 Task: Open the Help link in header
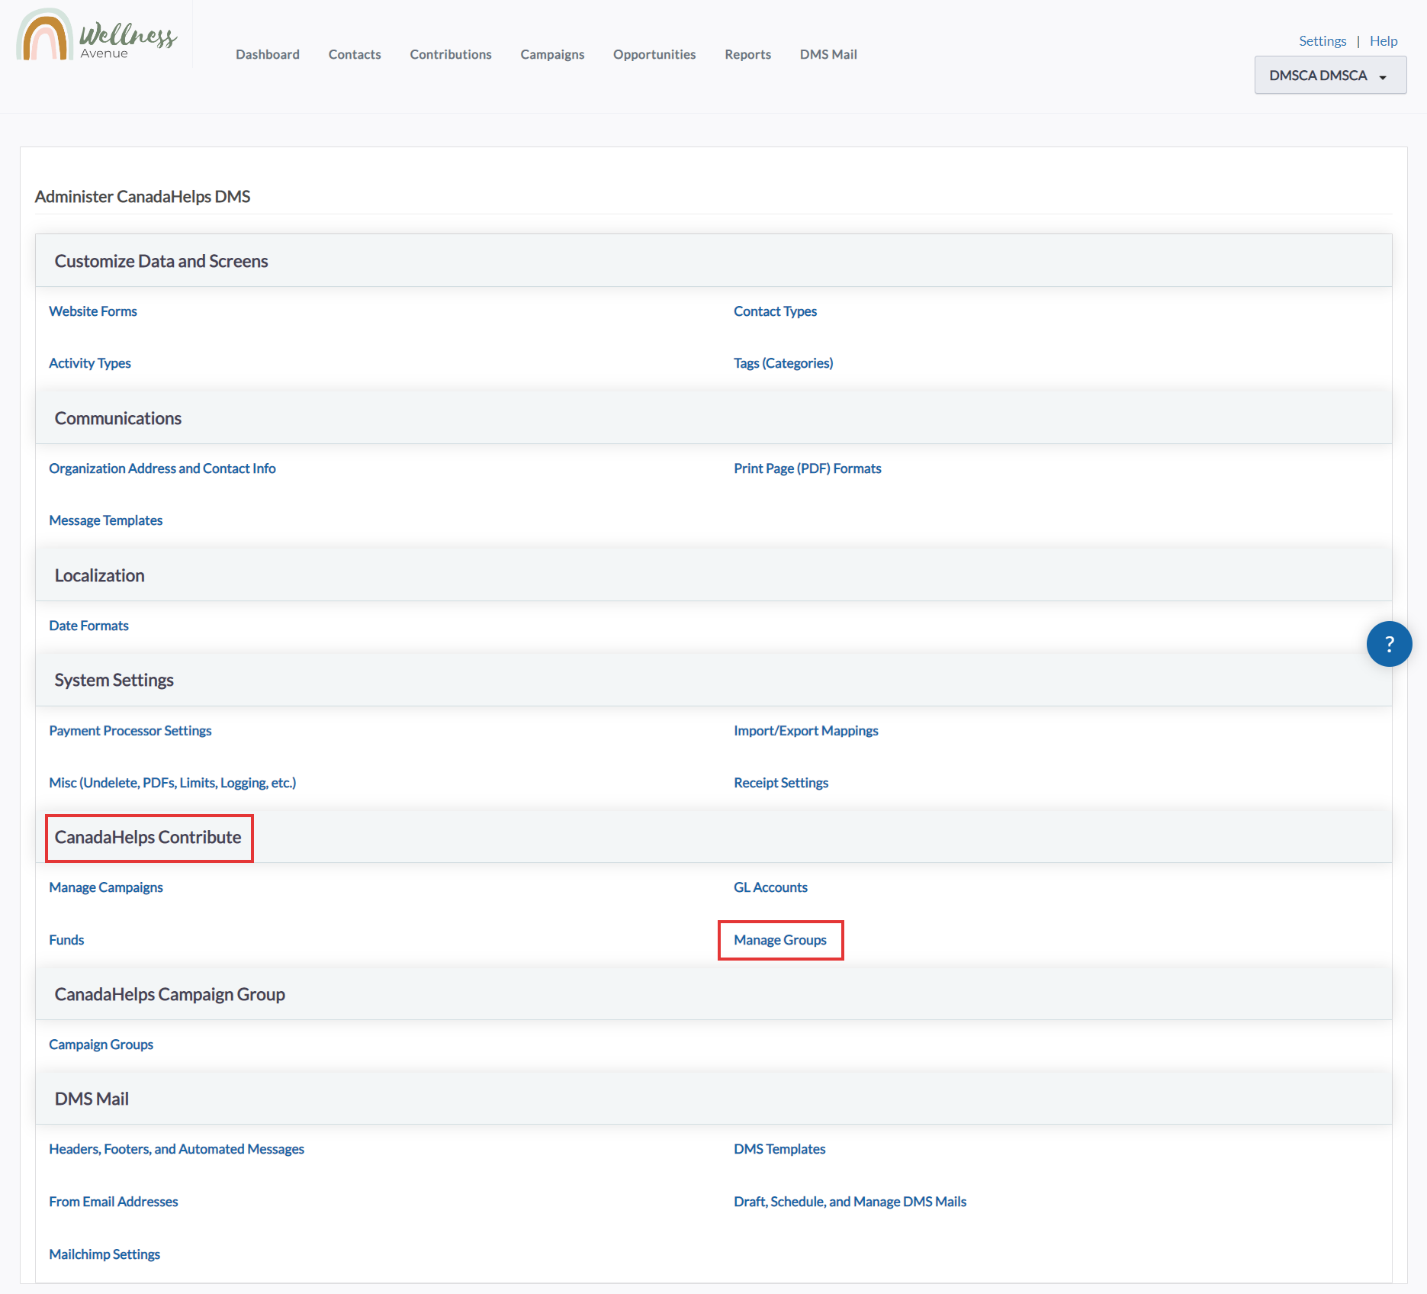point(1384,41)
